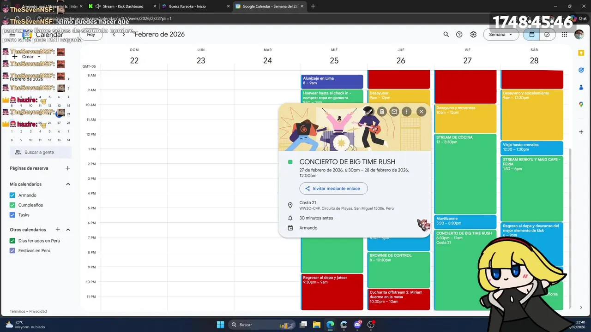Collapse the Mis calendarios section
591x332 pixels.
[x=68, y=184]
